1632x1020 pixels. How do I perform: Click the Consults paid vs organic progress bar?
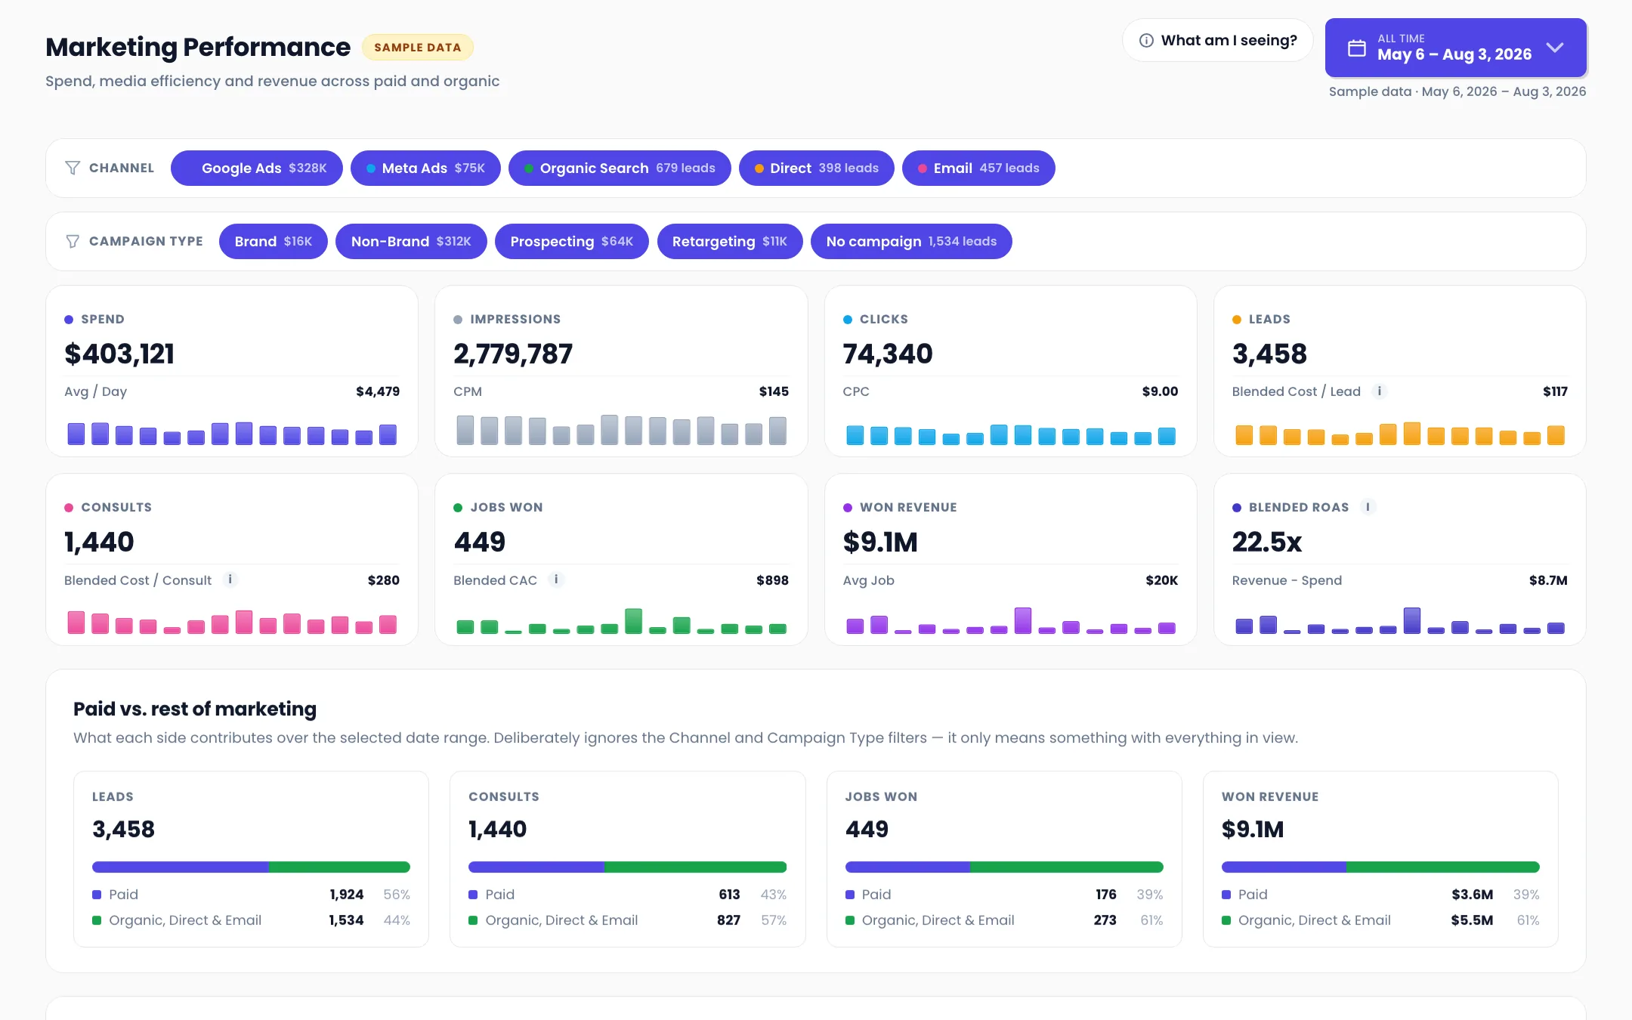pos(627,867)
